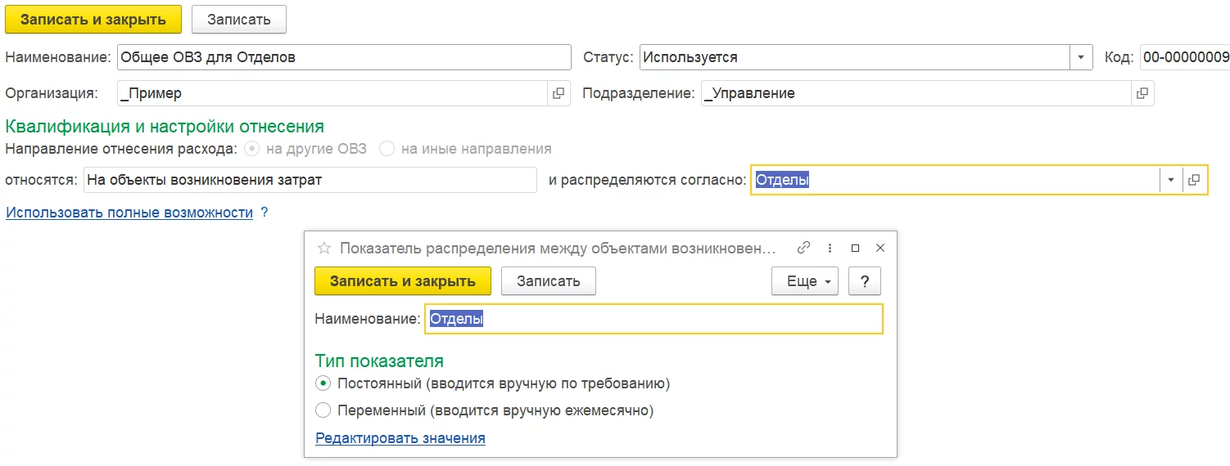1230x466 pixels.
Task: Expand the Статус dropdown list
Action: [x=1081, y=57]
